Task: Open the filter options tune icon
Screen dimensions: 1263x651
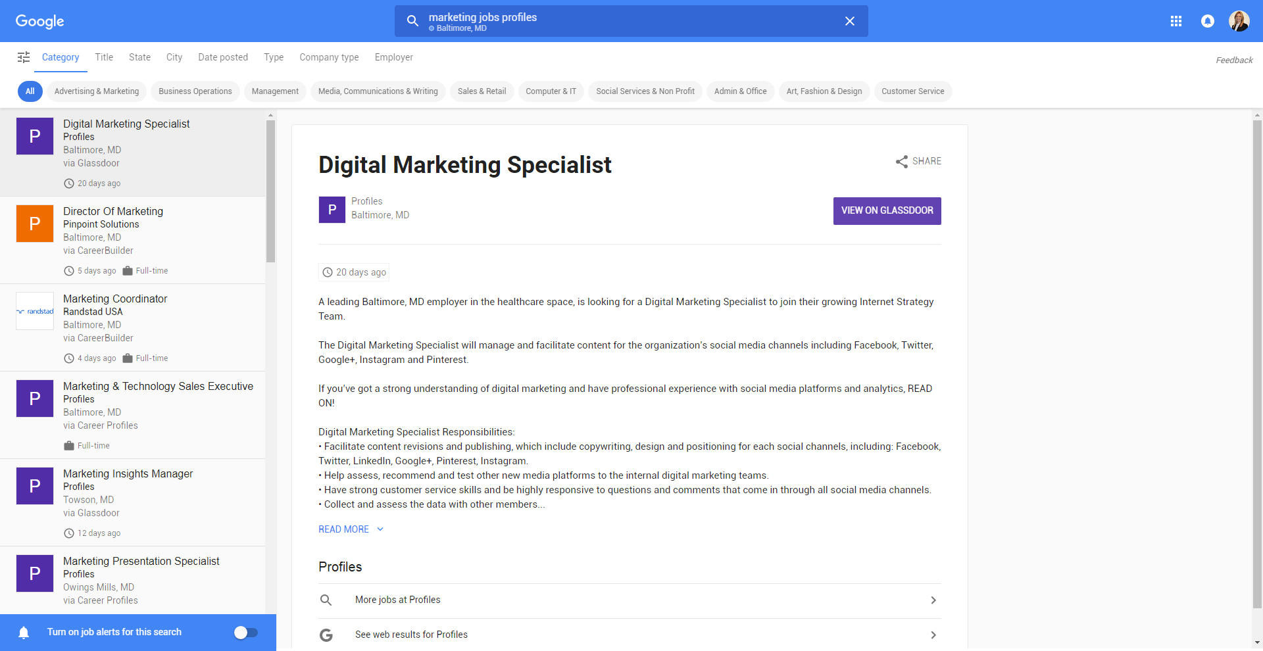Action: click(x=24, y=58)
